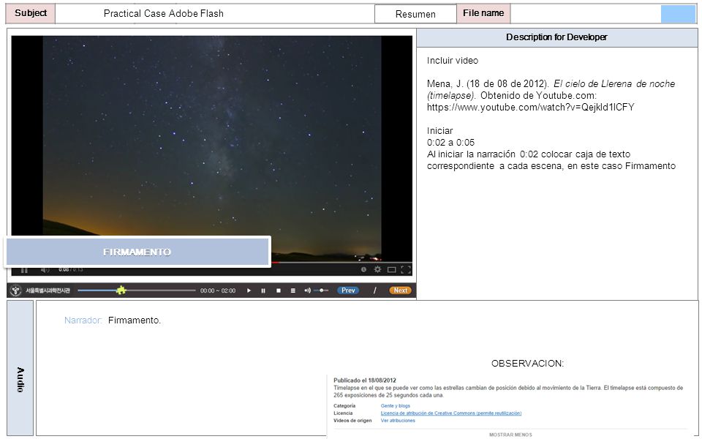Click the Resumen field

click(415, 14)
